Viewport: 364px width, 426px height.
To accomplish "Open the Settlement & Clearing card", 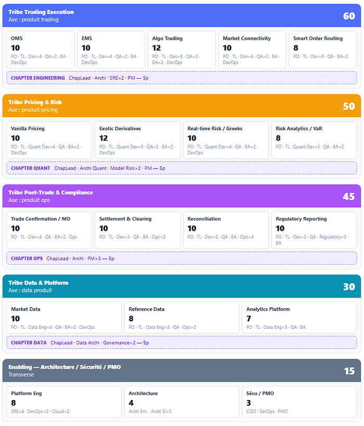I will point(137,230).
